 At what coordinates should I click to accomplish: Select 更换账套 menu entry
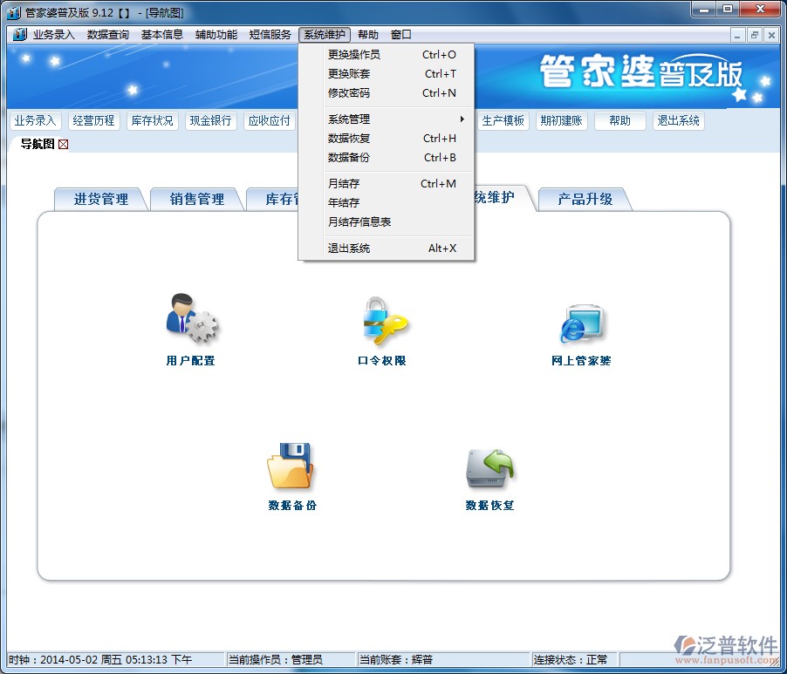pyautogui.click(x=386, y=74)
